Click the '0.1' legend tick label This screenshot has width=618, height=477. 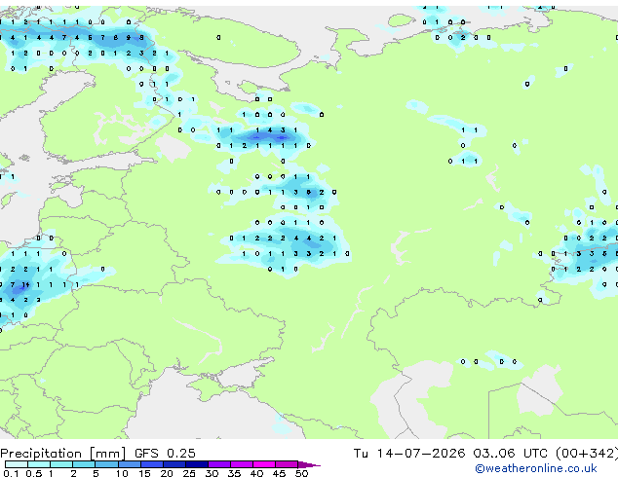coord(11,473)
